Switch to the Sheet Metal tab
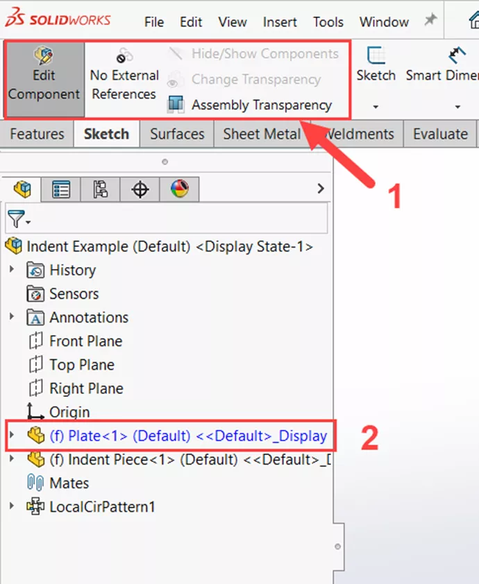Screen dimensions: 479x584 [262, 134]
